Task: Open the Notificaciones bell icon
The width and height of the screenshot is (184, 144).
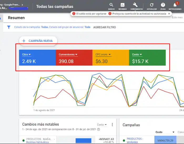Action: click(x=175, y=6)
